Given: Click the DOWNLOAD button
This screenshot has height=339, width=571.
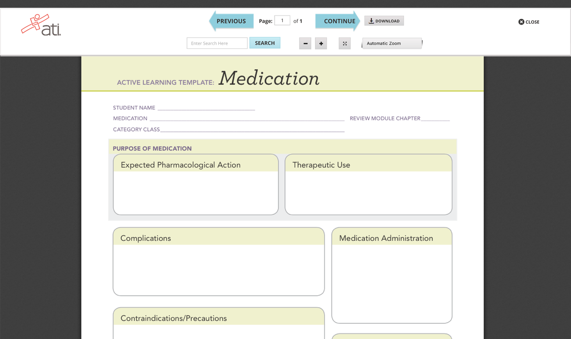Looking at the screenshot, I should (x=384, y=20).
